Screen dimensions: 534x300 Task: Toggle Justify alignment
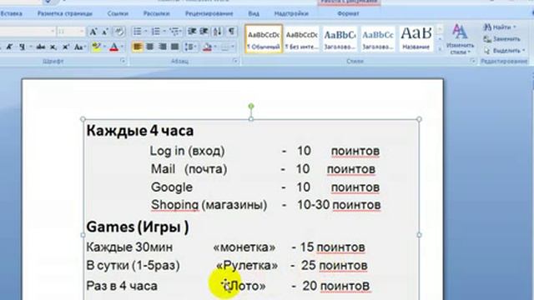tap(175, 47)
